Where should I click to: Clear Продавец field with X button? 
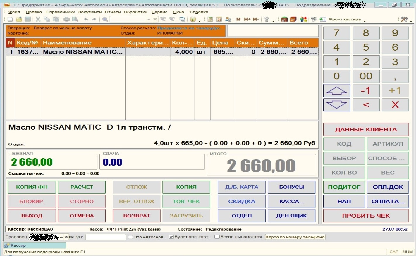66,237
